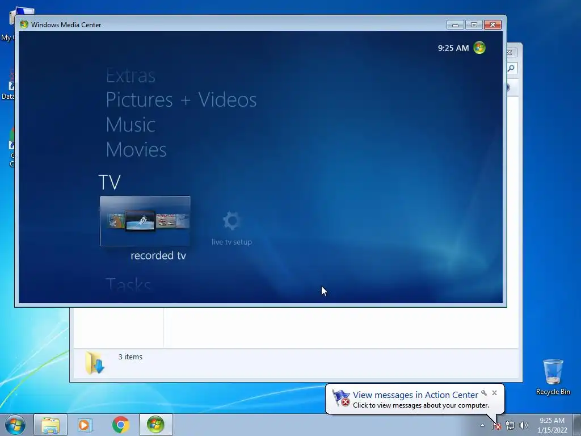581x436 pixels.
Task: Click the Explorer window search magnifier icon
Action: coord(512,68)
